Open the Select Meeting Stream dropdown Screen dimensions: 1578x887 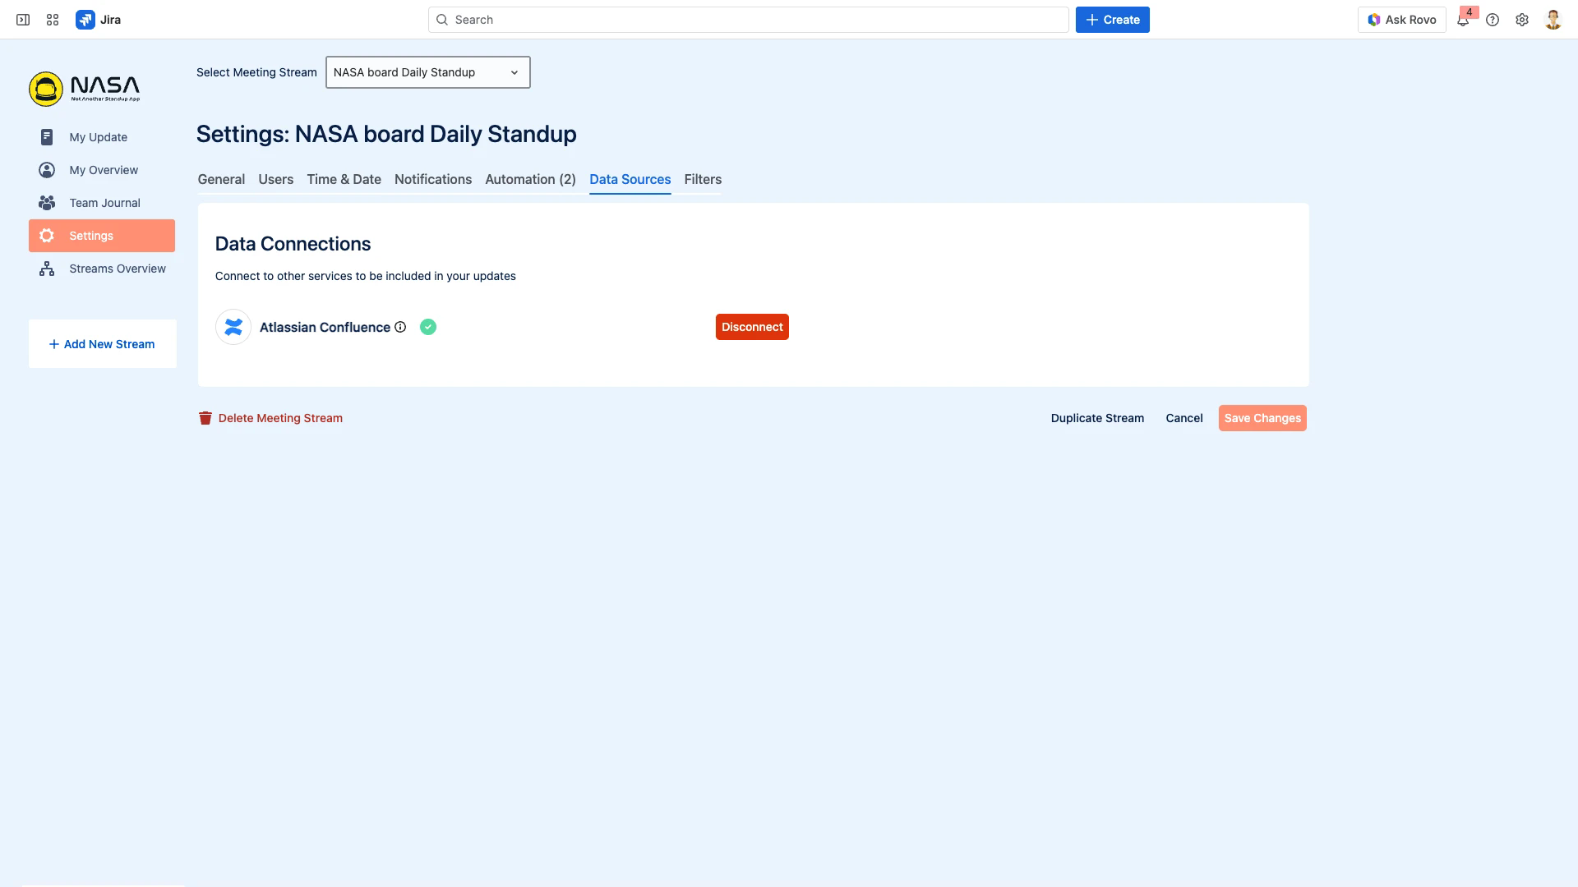[x=427, y=72]
